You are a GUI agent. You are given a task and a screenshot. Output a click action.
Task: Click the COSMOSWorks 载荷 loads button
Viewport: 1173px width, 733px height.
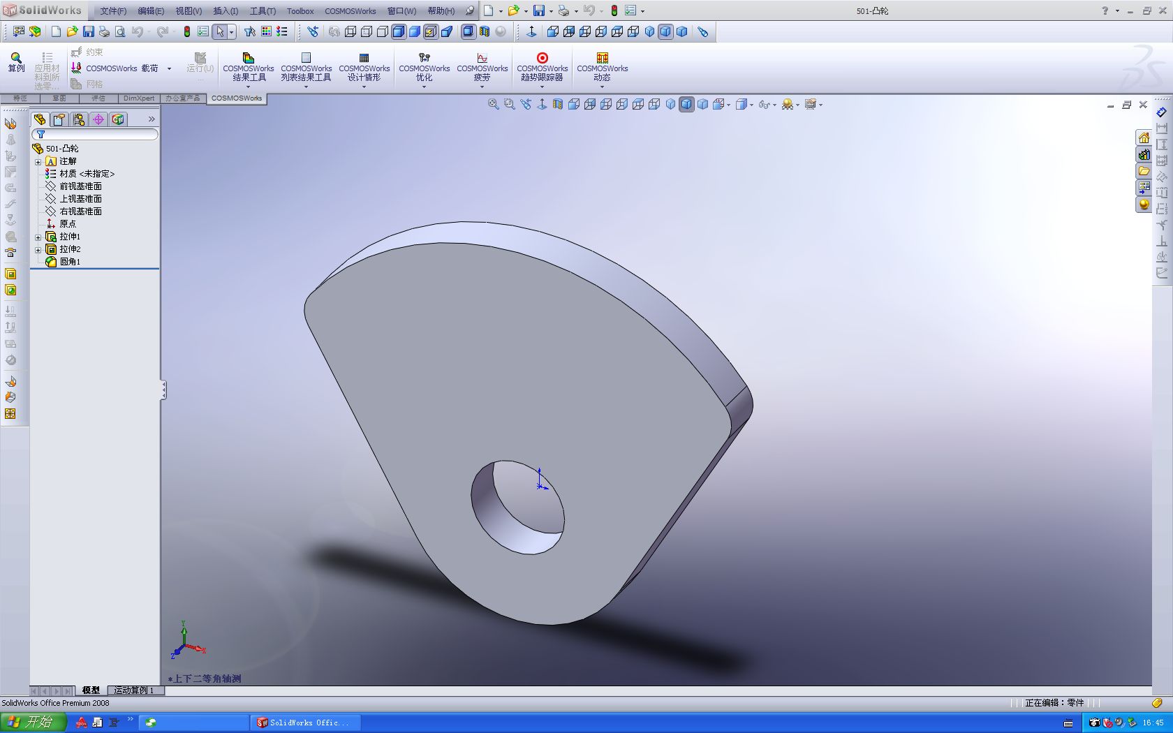115,68
